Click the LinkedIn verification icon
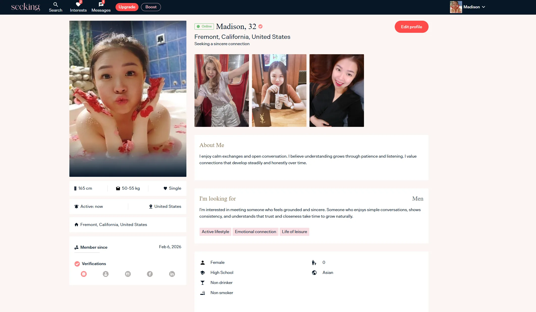 (172, 274)
